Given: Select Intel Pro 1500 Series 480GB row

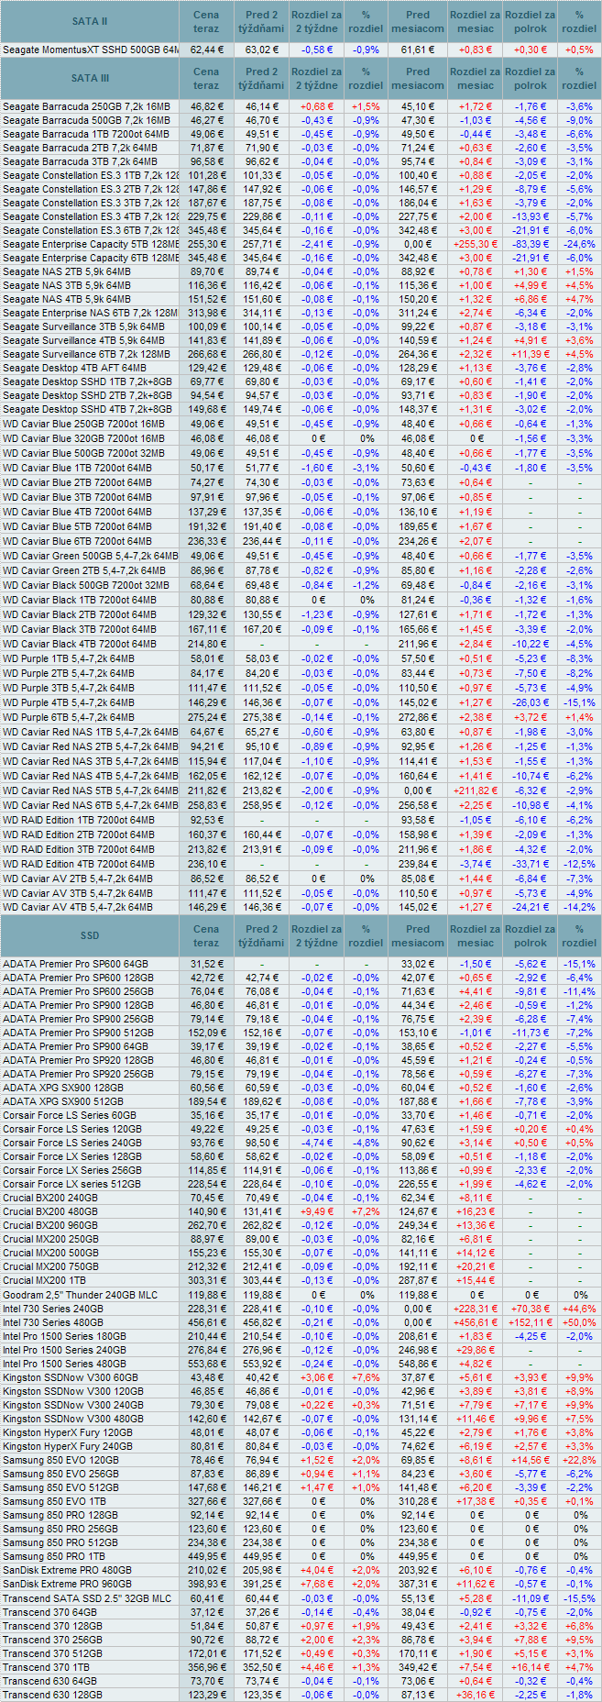Looking at the screenshot, I should click(x=301, y=1364).
